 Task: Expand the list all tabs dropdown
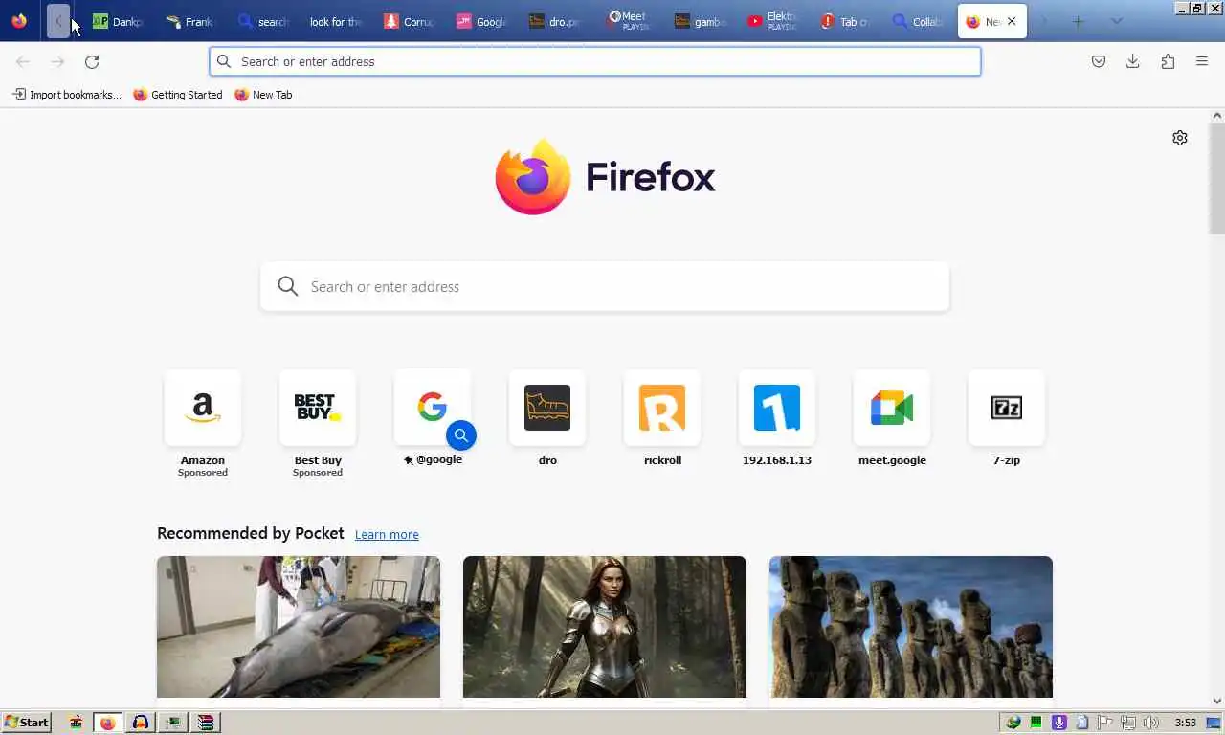click(x=1116, y=21)
